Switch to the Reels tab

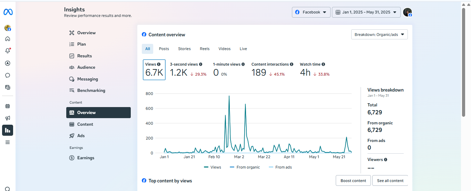coord(205,49)
